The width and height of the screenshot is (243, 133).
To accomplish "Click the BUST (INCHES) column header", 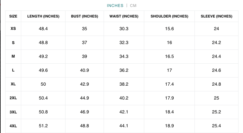I will click(85, 16).
